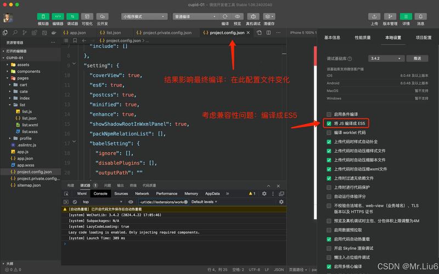Open devtools settings gear beside warning count
Viewport: 439px width, 274px height.
(264, 193)
